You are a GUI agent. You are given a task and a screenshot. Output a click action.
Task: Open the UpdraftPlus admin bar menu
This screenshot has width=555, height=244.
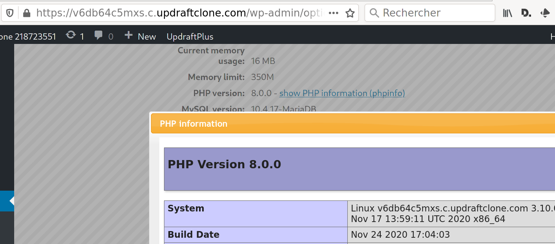pyautogui.click(x=190, y=36)
